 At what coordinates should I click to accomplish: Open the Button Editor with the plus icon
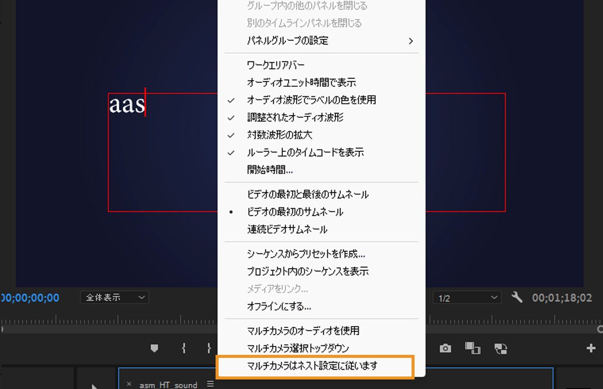click(591, 347)
